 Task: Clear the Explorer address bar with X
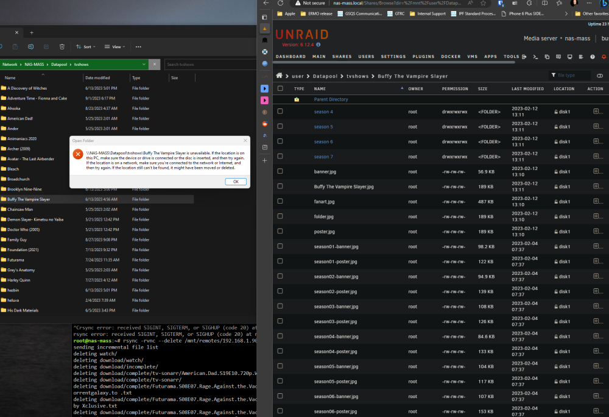(155, 65)
